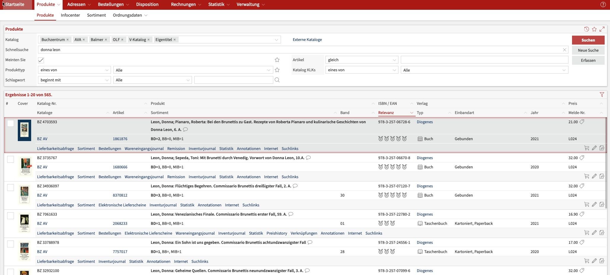Screen dimensions: 610x275
Task: Open Artikel number 1861876 link
Action: pyautogui.click(x=120, y=139)
